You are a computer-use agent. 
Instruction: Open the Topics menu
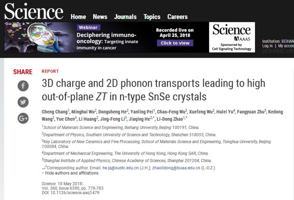tap(152, 17)
